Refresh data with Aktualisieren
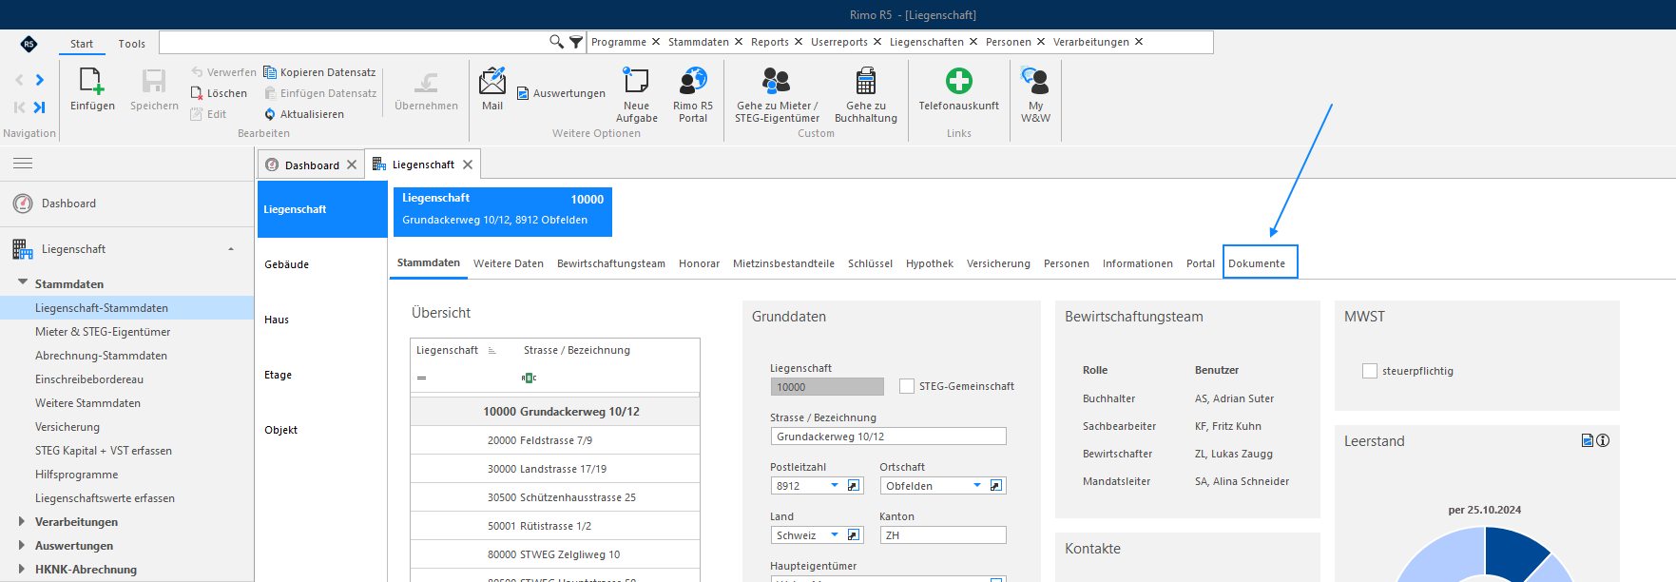 [x=304, y=114]
